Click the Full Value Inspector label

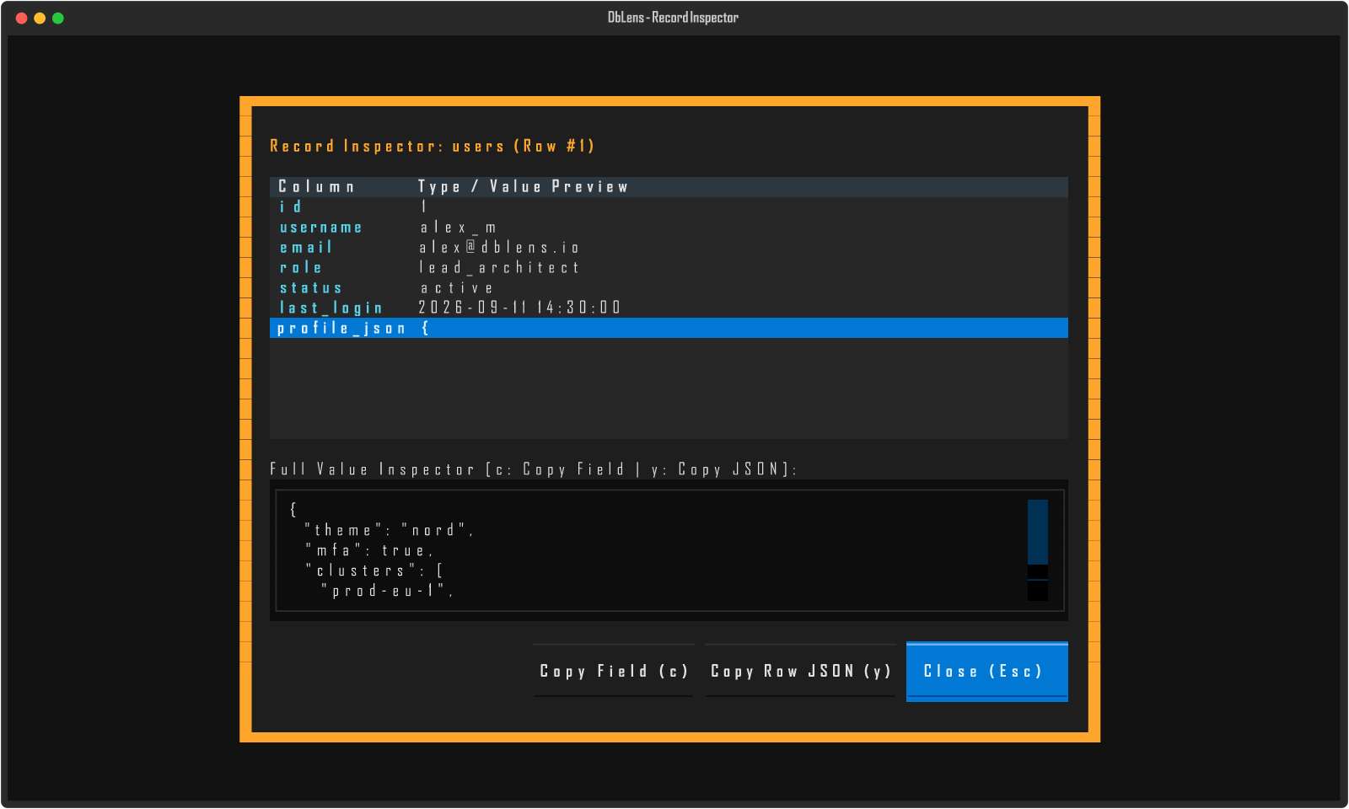click(533, 469)
